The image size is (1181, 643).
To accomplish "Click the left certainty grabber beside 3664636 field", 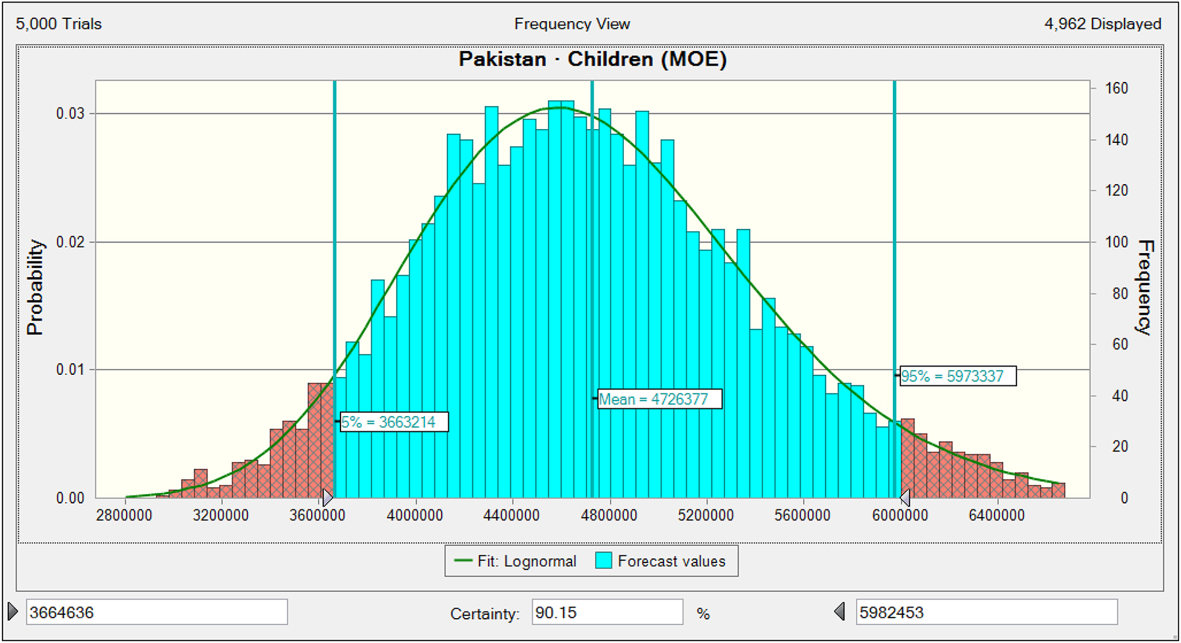I will 13,612.
